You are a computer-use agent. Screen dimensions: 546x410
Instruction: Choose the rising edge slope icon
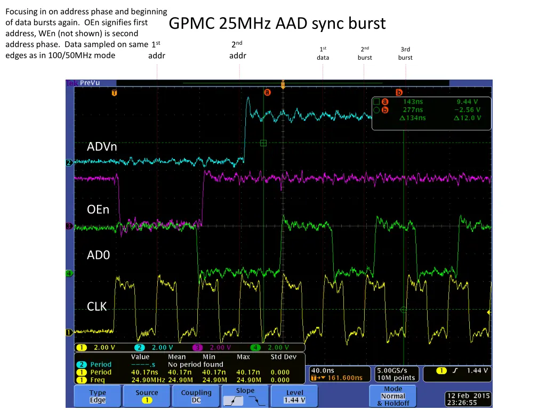(233, 400)
